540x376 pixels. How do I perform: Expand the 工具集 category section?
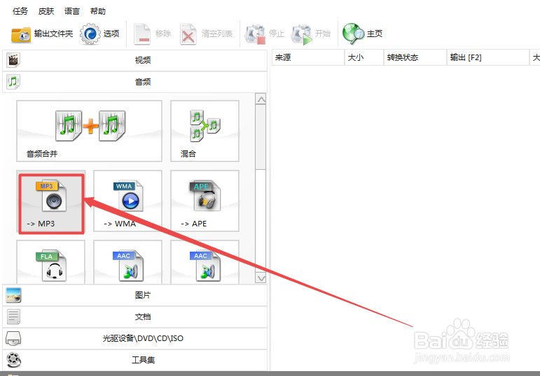(x=135, y=360)
